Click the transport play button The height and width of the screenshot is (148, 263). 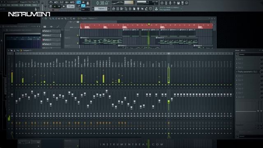[x=55, y=7]
